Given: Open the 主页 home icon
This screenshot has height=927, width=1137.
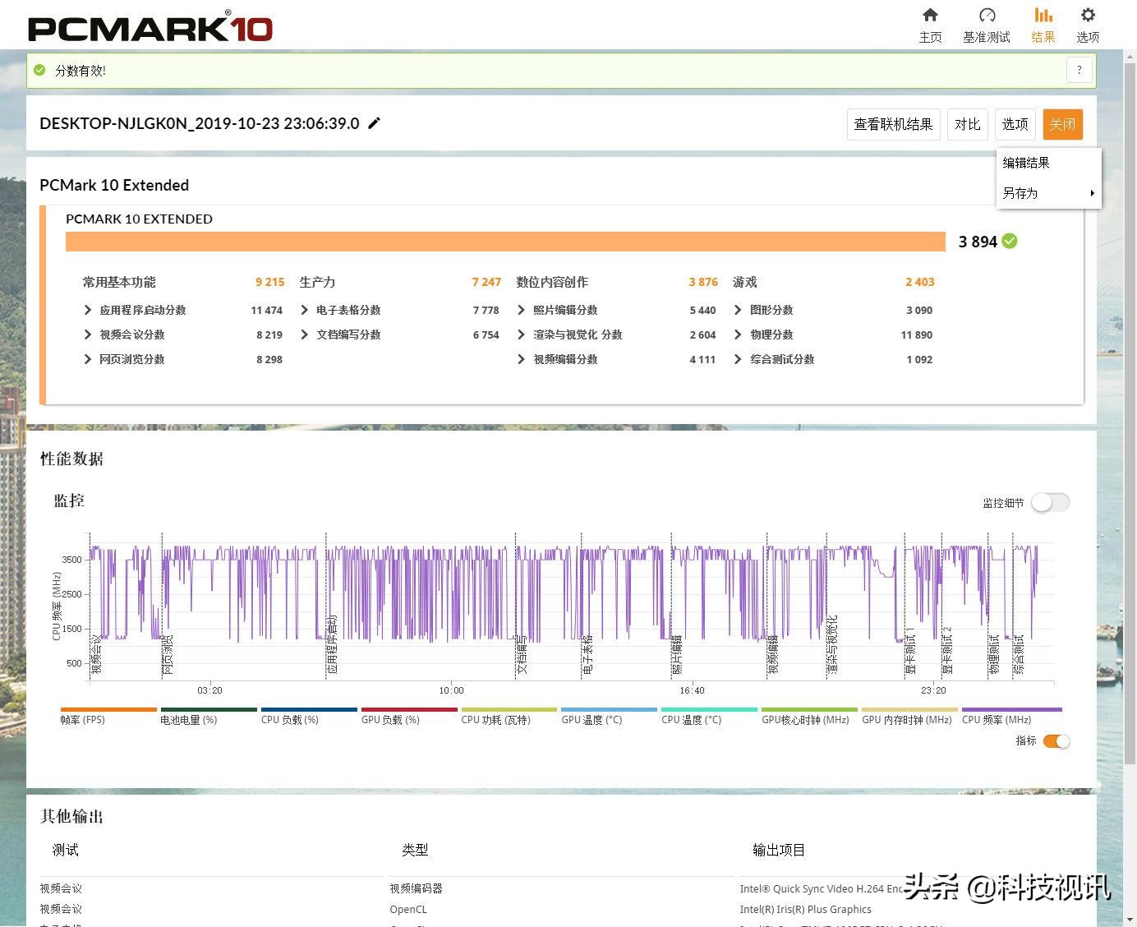Looking at the screenshot, I should [930, 16].
